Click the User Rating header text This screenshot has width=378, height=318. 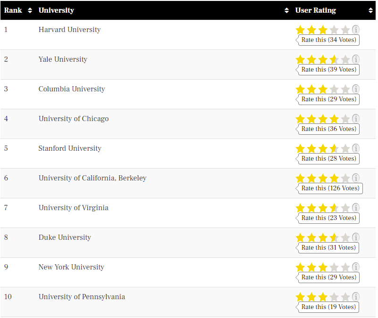315,10
